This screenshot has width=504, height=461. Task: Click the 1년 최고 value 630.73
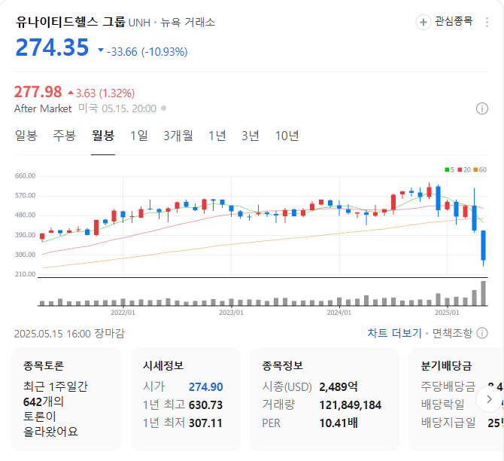coord(205,405)
